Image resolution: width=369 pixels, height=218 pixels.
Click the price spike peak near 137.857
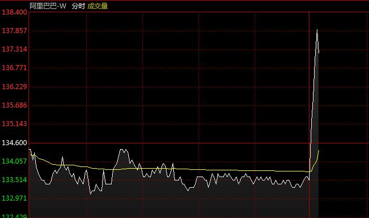(317, 30)
